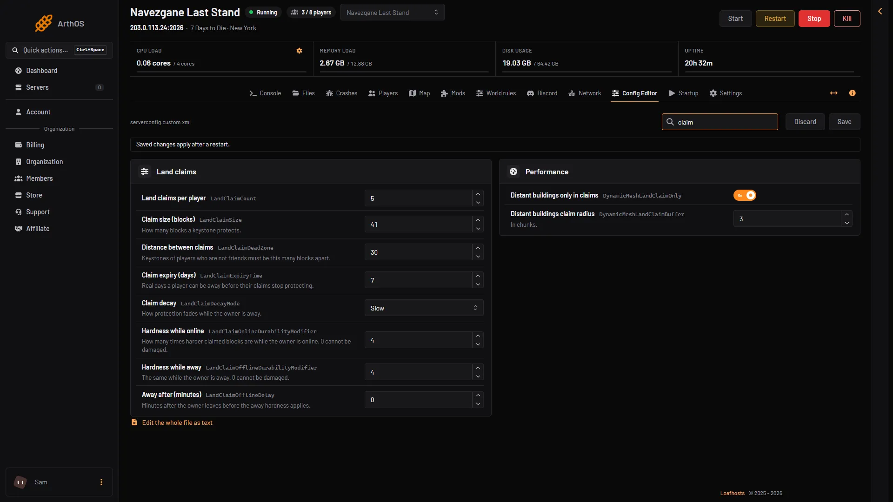Click Sam's avatar picture
Screen dimensions: 893x502
20,482
